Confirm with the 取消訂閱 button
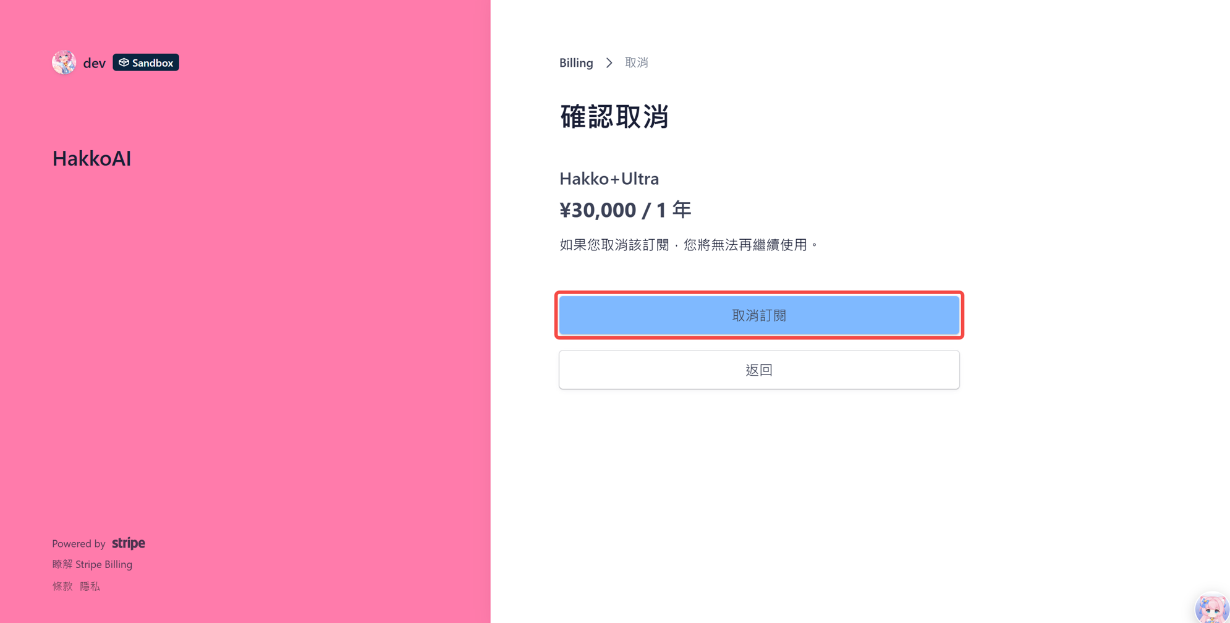The width and height of the screenshot is (1230, 623). point(759,315)
